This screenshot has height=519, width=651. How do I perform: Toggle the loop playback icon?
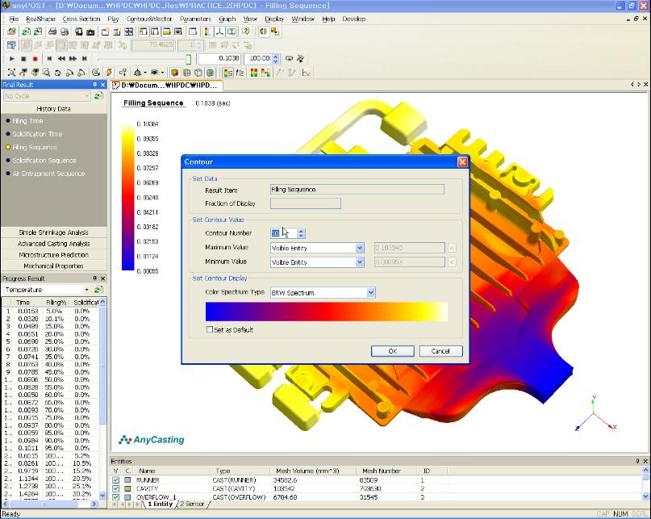(289, 59)
